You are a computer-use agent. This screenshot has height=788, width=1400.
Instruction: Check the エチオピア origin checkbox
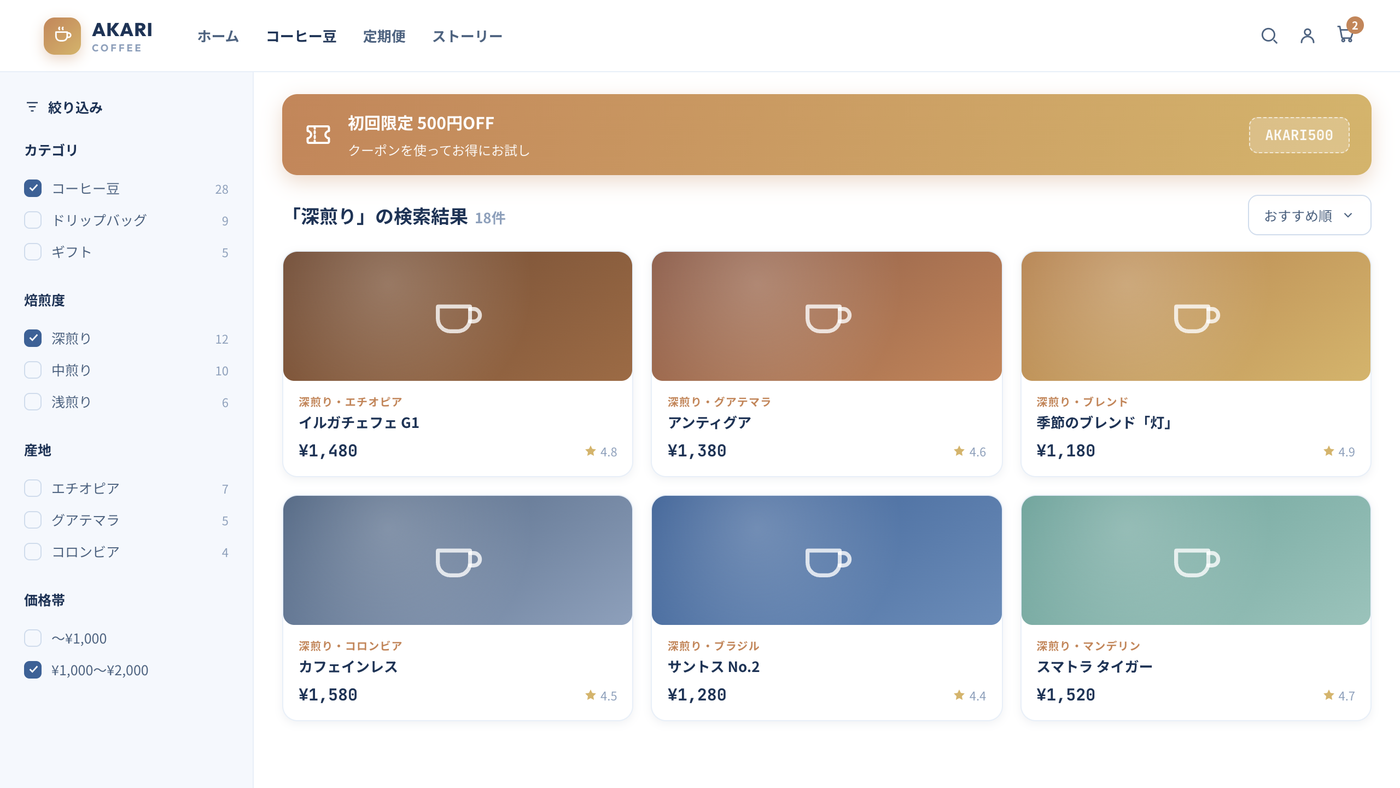(33, 488)
